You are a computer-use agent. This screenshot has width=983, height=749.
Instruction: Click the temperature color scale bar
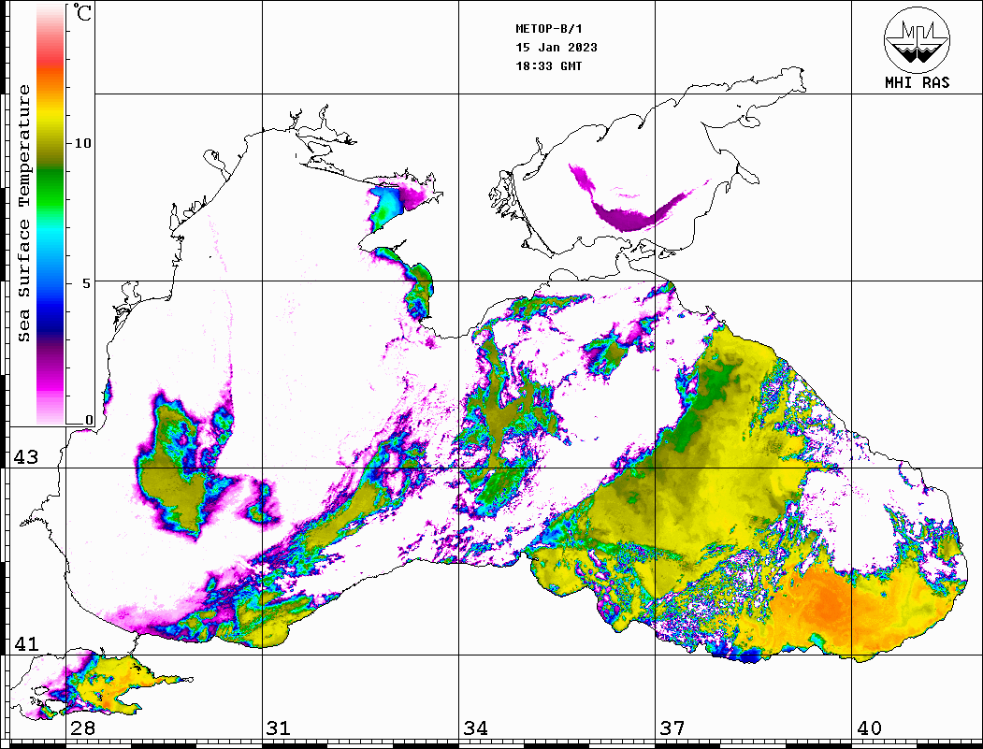pos(51,214)
